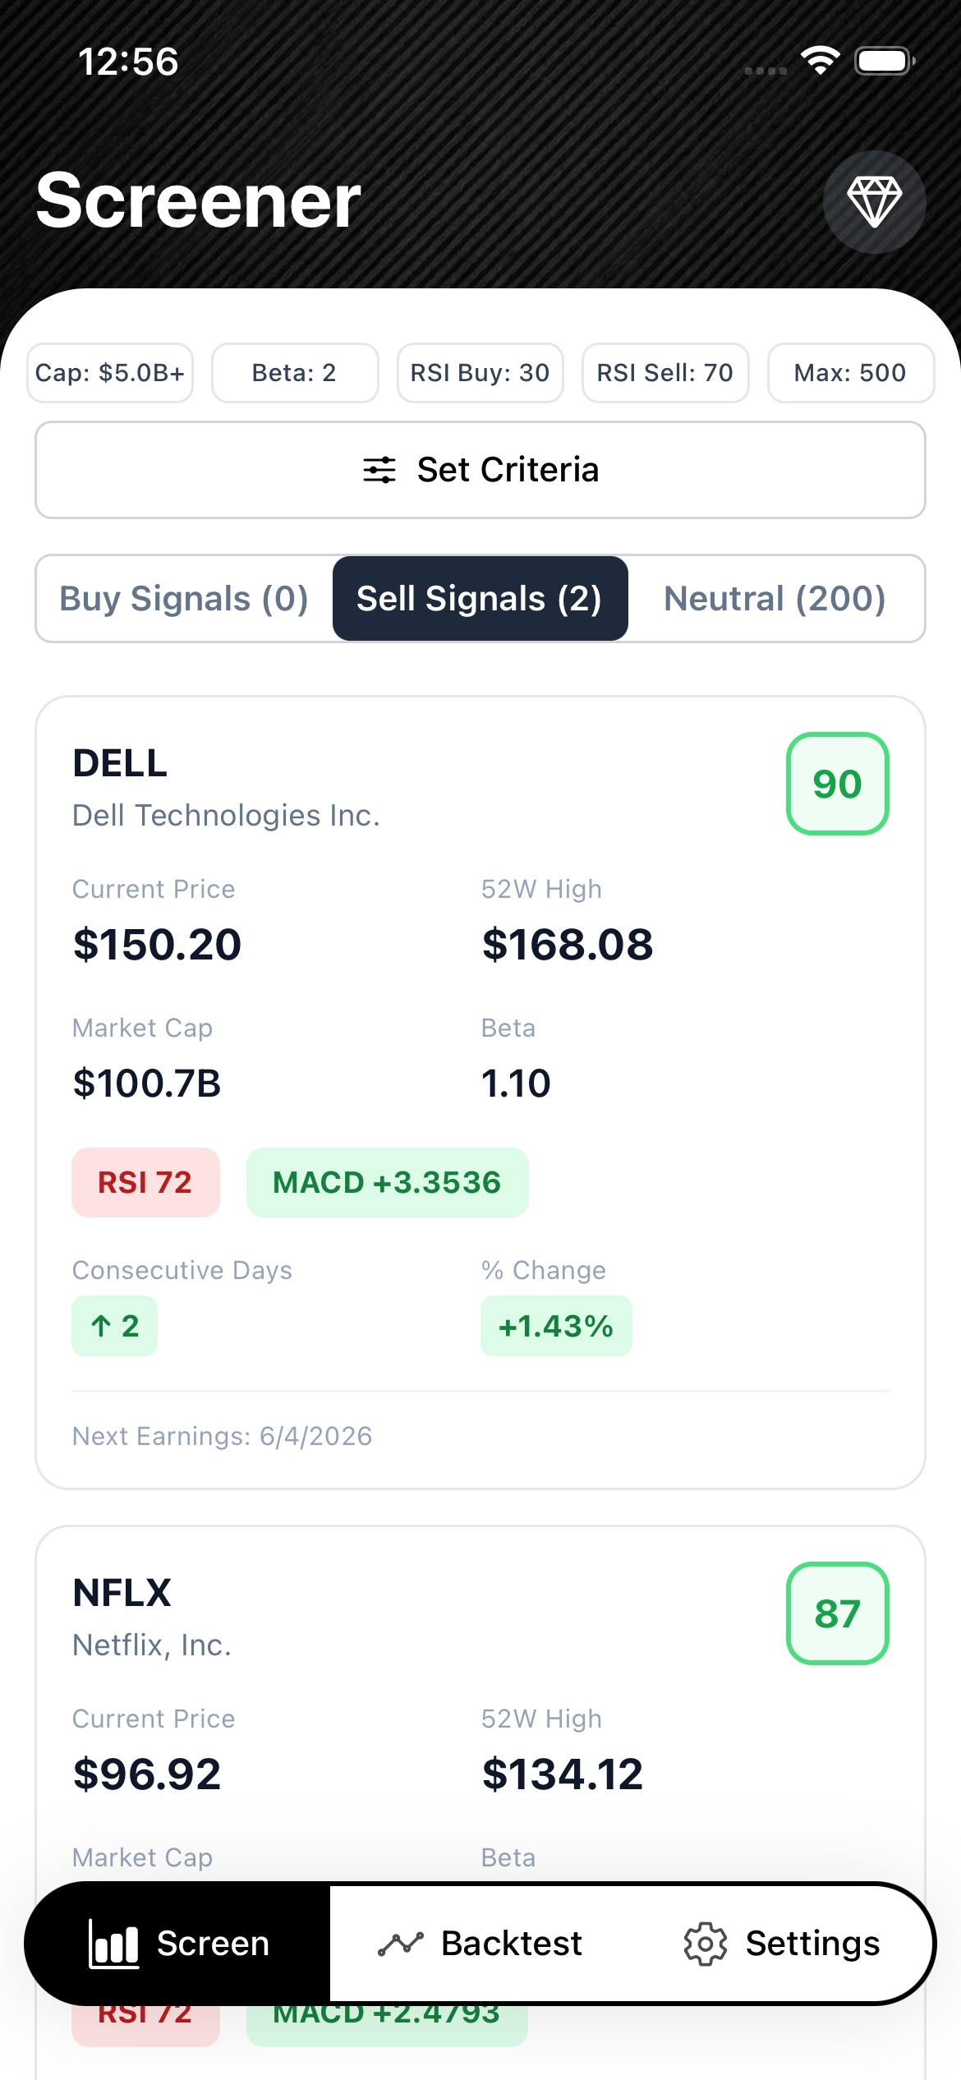Open the Beta: 2 filter chip
This screenshot has height=2080, width=961.
(295, 373)
